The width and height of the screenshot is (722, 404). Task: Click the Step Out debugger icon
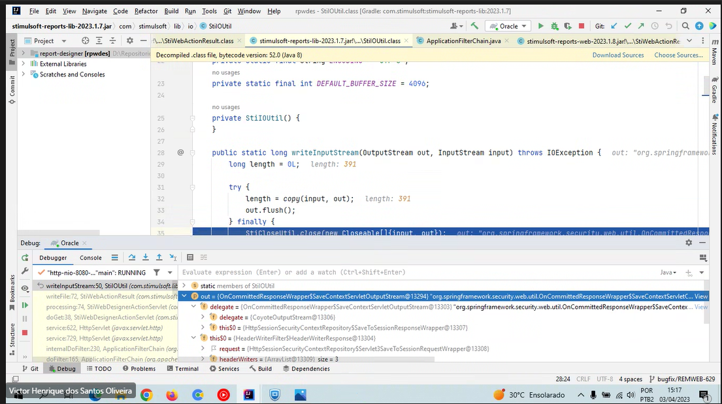(159, 258)
